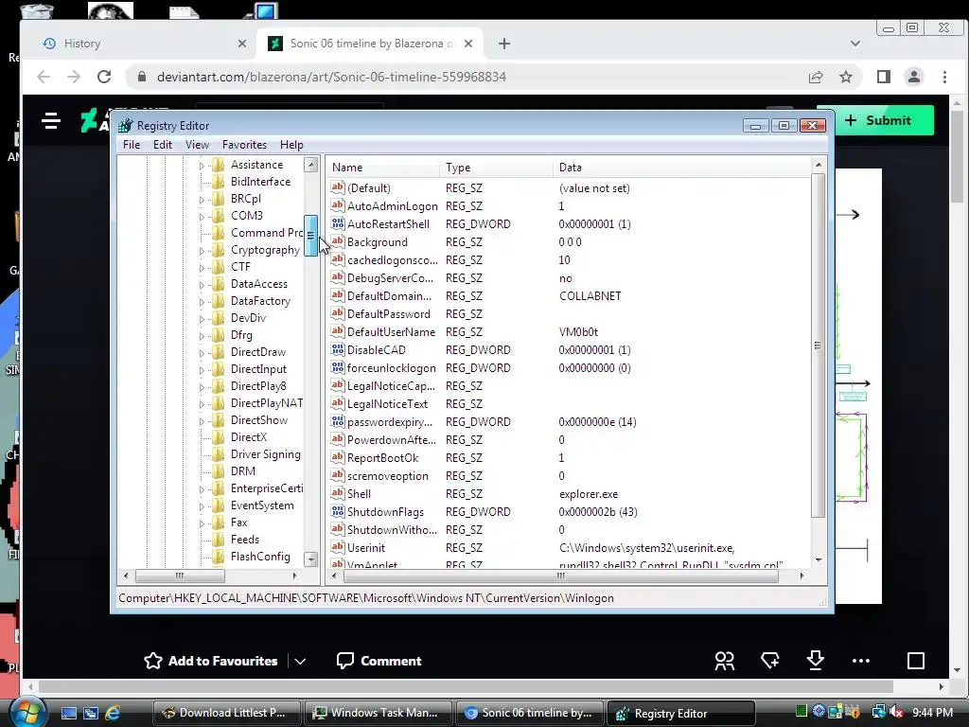This screenshot has height=727, width=969.
Task: Expand the BRCpl registry key
Action: 202,200
